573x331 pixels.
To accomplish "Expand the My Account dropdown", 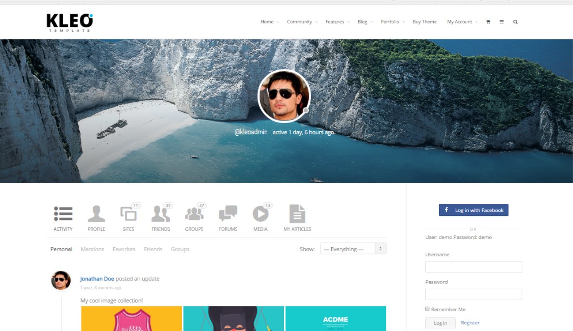I will coord(476,22).
